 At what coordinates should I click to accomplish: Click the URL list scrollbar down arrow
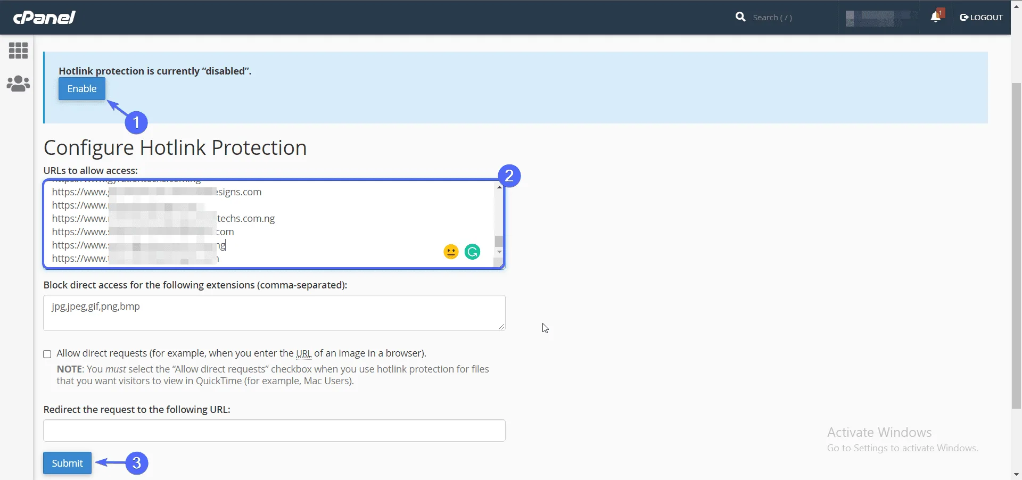click(499, 252)
